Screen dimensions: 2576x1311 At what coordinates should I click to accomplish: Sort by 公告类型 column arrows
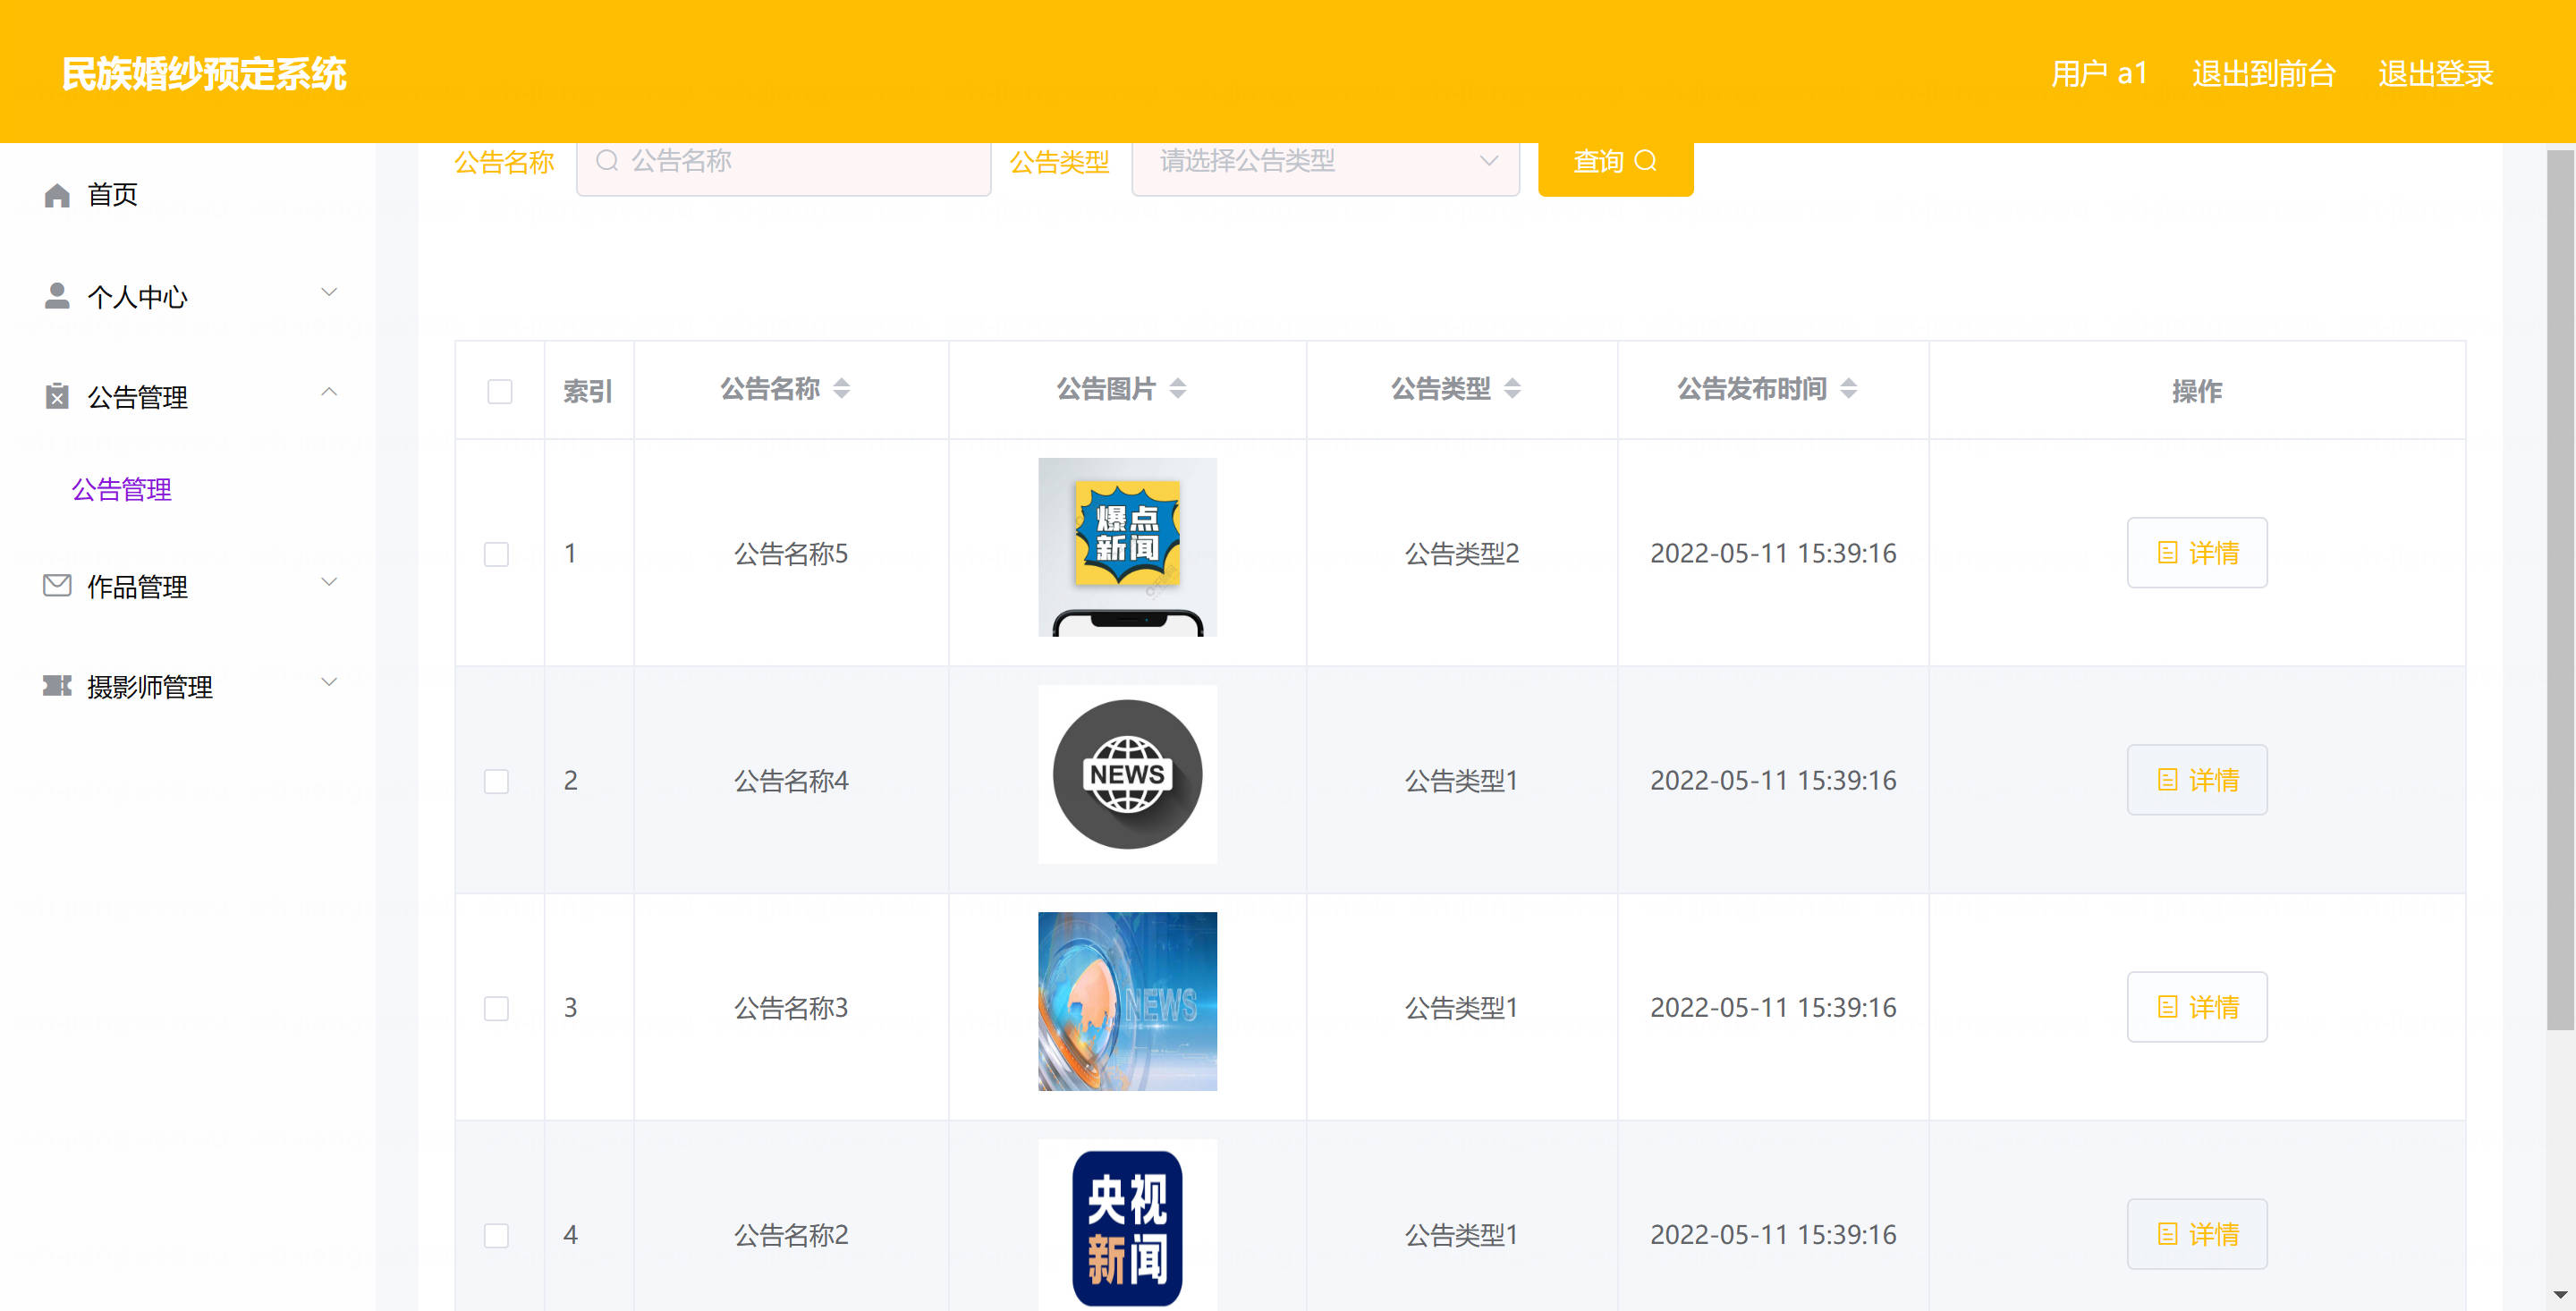click(x=1512, y=388)
